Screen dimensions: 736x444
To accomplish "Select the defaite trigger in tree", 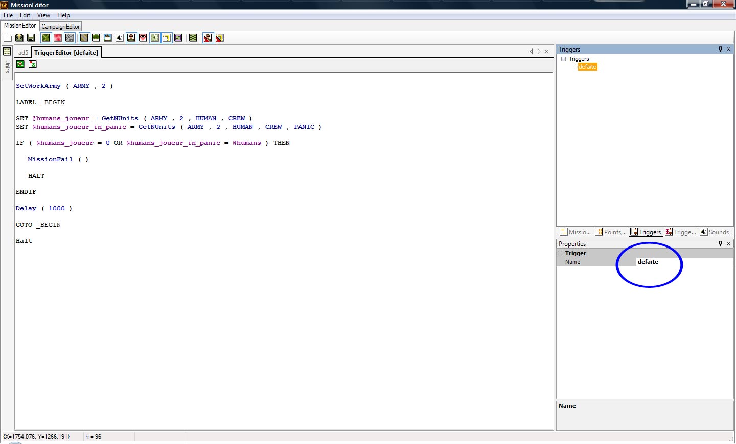I will pos(587,67).
